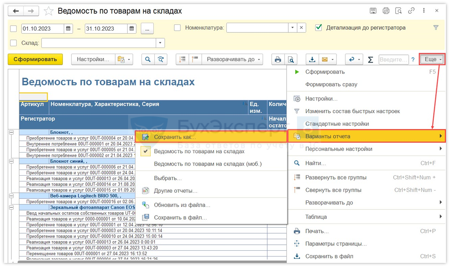Toggle the period date range checkbox

click(13, 28)
